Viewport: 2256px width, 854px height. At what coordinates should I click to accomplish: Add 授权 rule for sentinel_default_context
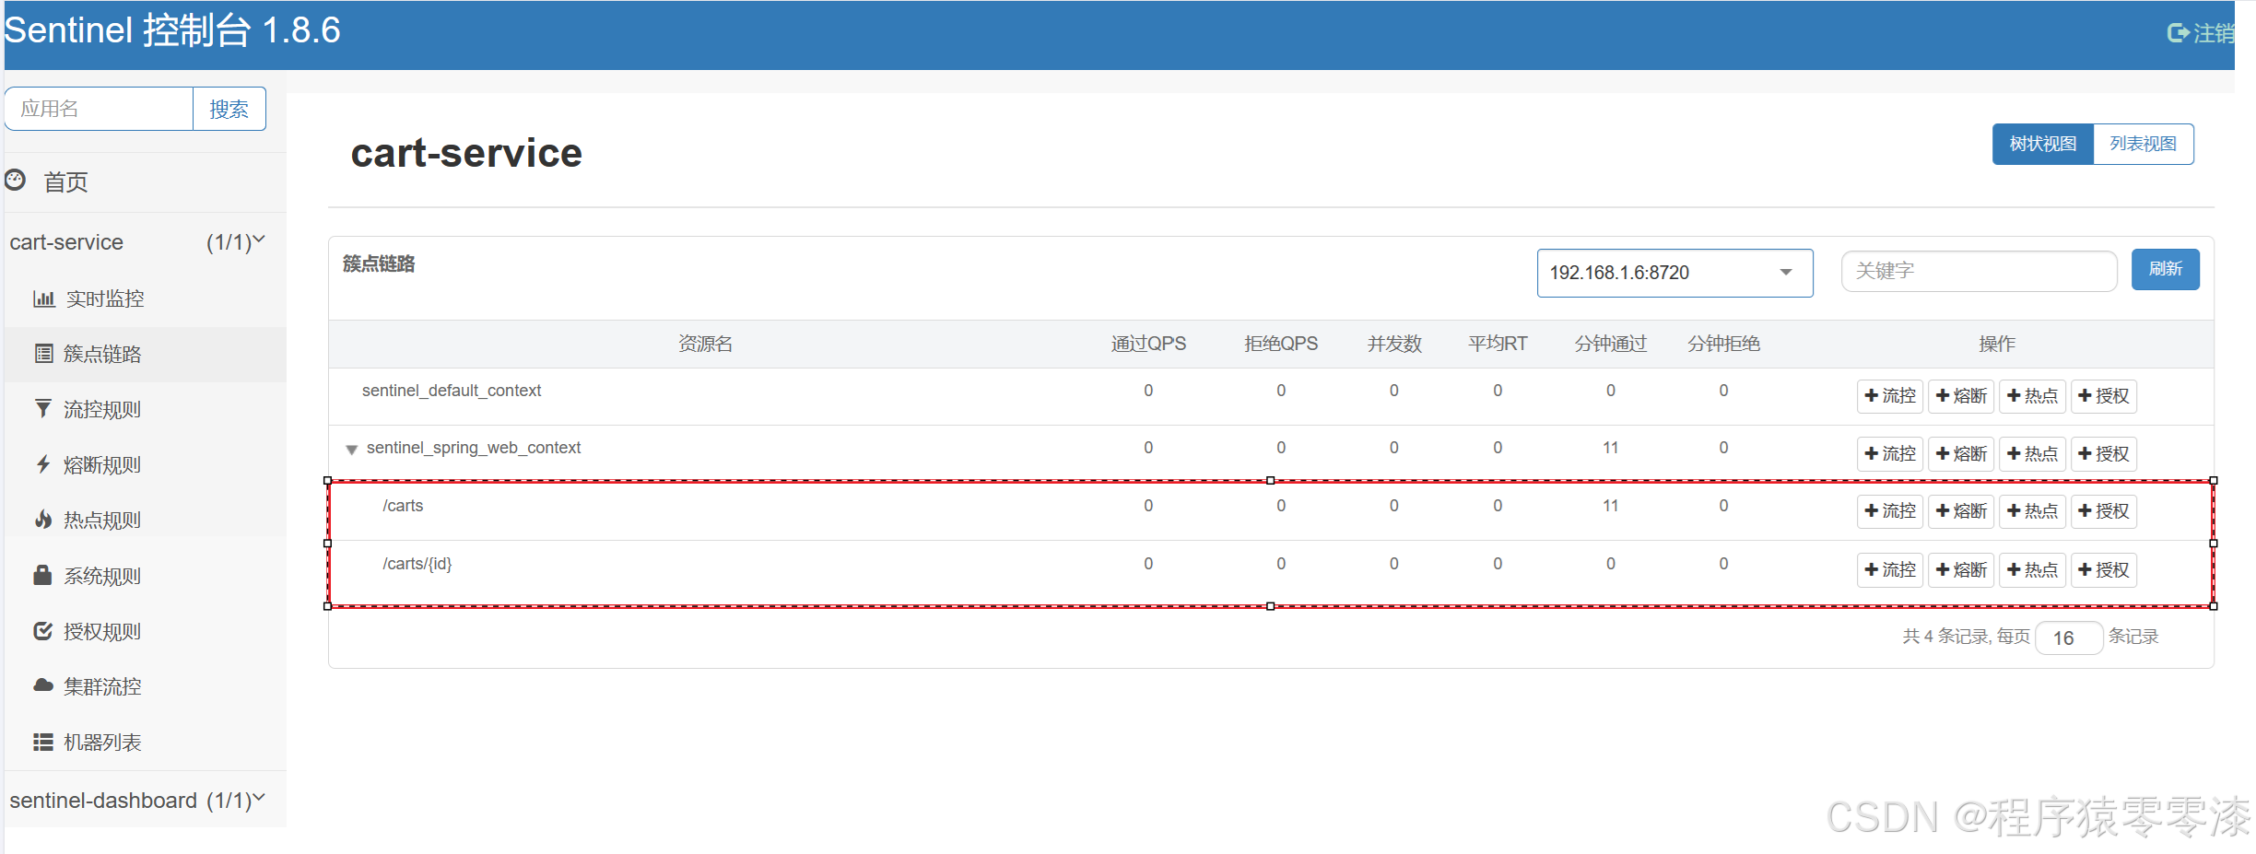(x=2104, y=396)
